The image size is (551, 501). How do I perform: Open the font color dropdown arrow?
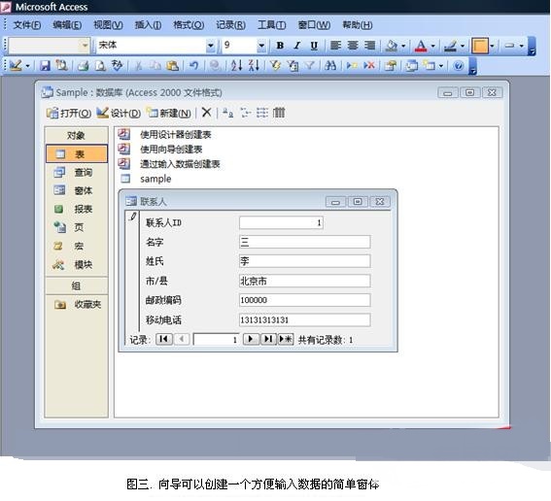pyautogui.click(x=433, y=46)
